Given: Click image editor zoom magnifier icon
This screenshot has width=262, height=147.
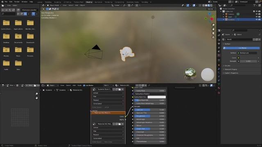Looking at the screenshot, I should click(x=37, y=94).
